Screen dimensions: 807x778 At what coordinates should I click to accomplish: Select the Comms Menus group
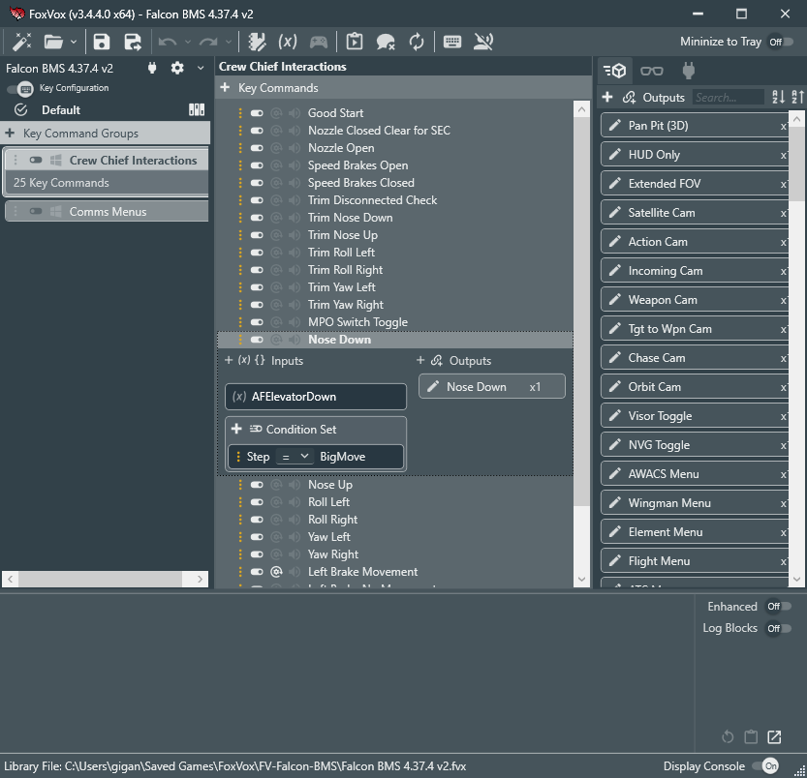pyautogui.click(x=107, y=211)
